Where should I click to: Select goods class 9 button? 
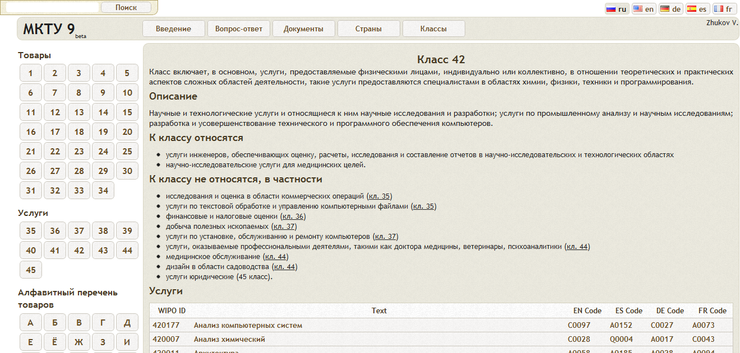coord(103,92)
